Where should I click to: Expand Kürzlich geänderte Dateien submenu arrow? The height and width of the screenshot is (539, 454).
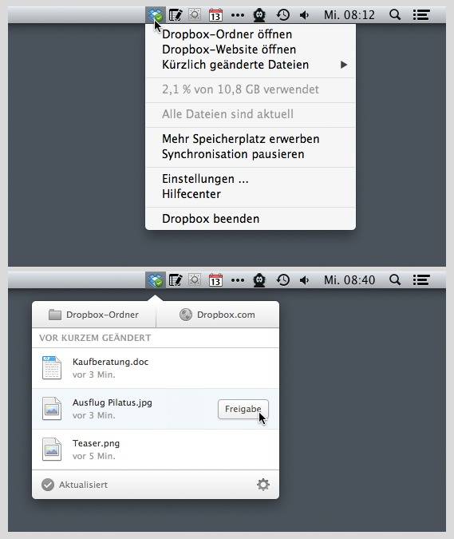pyautogui.click(x=343, y=65)
